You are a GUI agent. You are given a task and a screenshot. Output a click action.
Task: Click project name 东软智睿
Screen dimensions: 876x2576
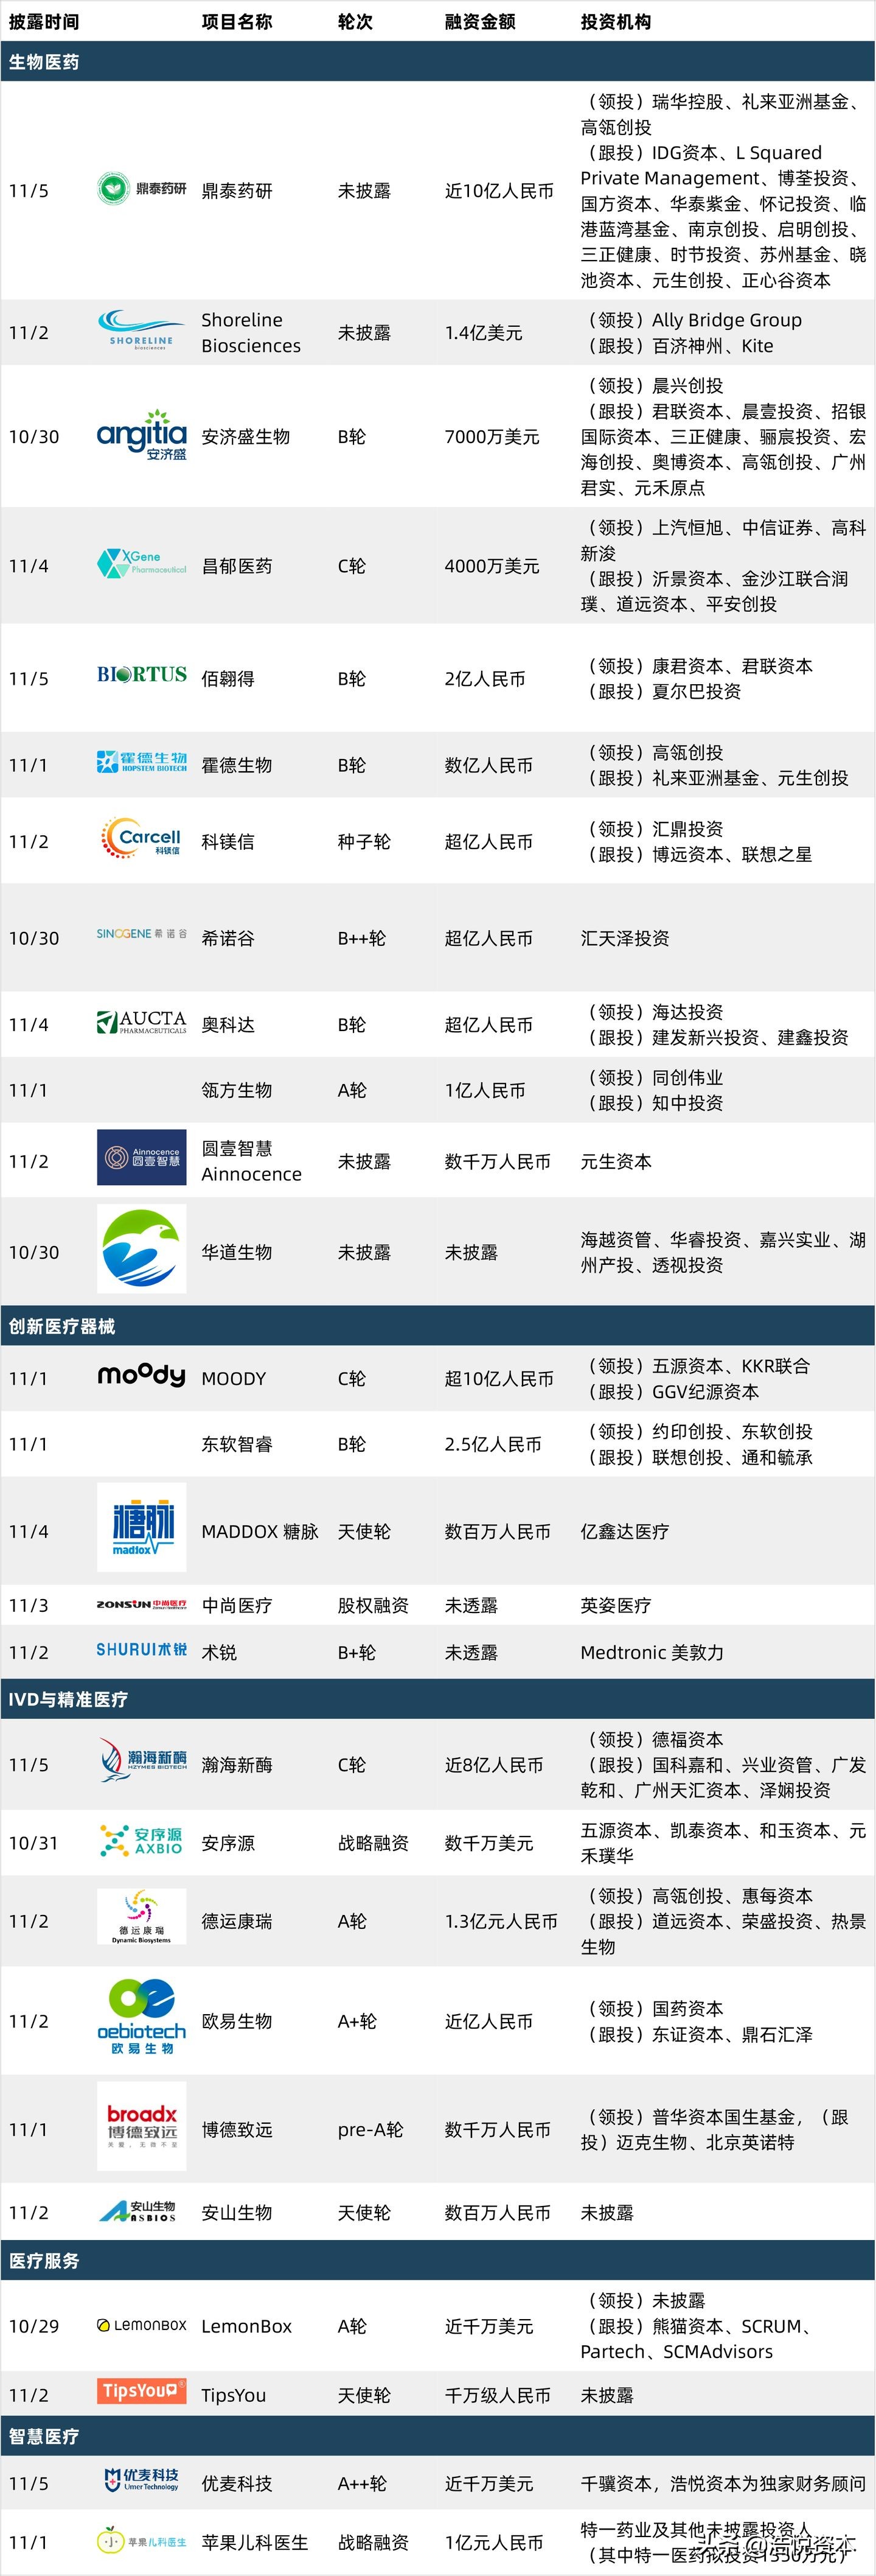(x=237, y=1443)
